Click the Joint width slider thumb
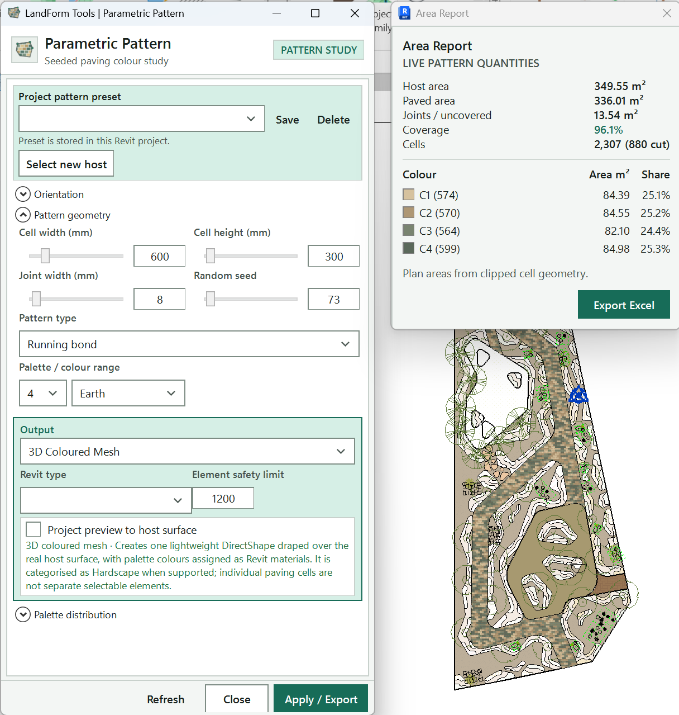Screen dimensions: 679x715 (x=36, y=299)
